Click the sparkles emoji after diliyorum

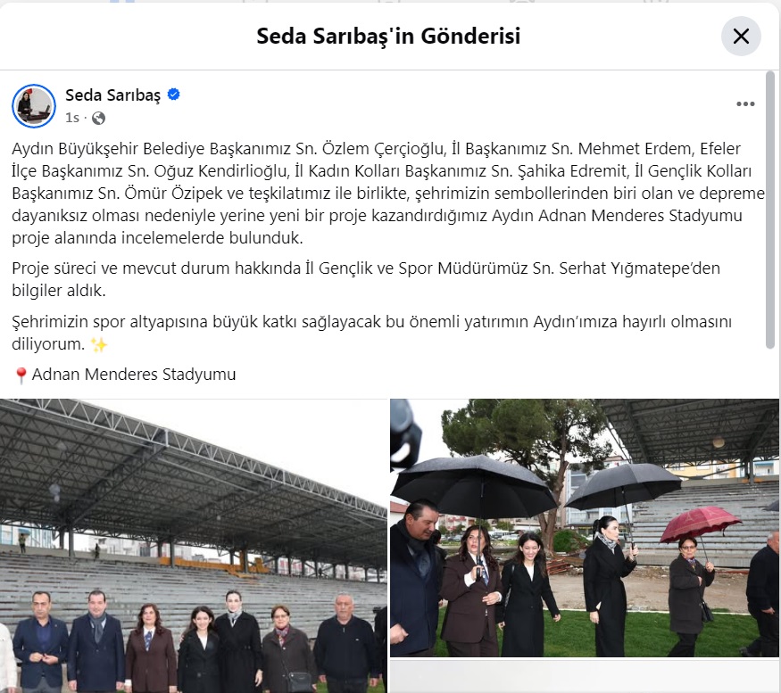point(98,344)
